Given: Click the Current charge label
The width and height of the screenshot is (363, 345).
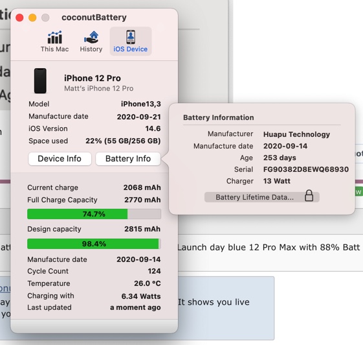Looking at the screenshot, I should coord(52,187).
